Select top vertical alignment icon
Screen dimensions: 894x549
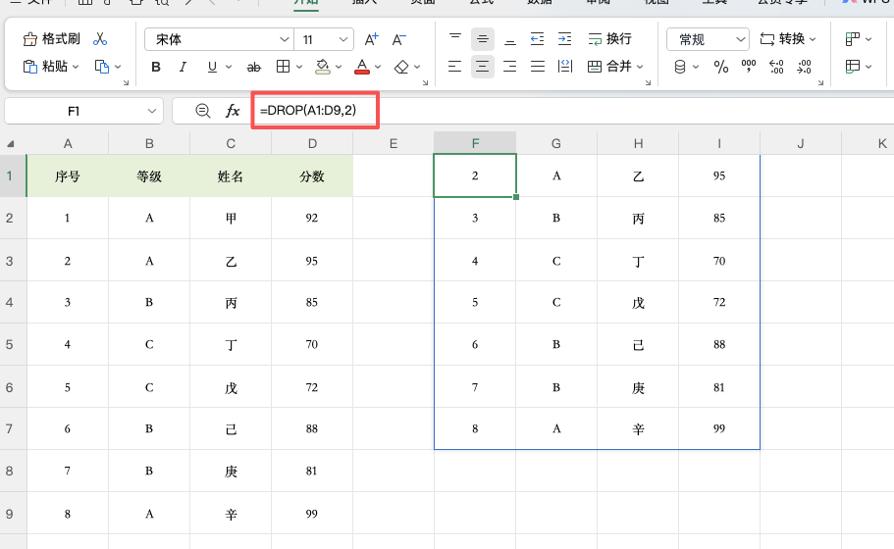point(455,39)
